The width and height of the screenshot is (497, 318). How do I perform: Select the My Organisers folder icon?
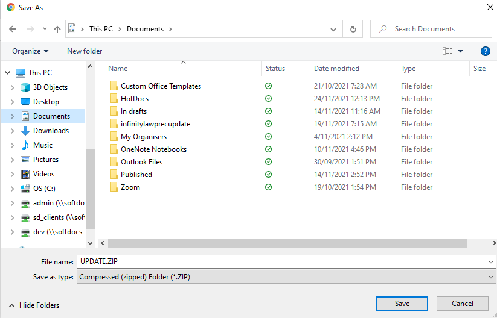click(114, 137)
